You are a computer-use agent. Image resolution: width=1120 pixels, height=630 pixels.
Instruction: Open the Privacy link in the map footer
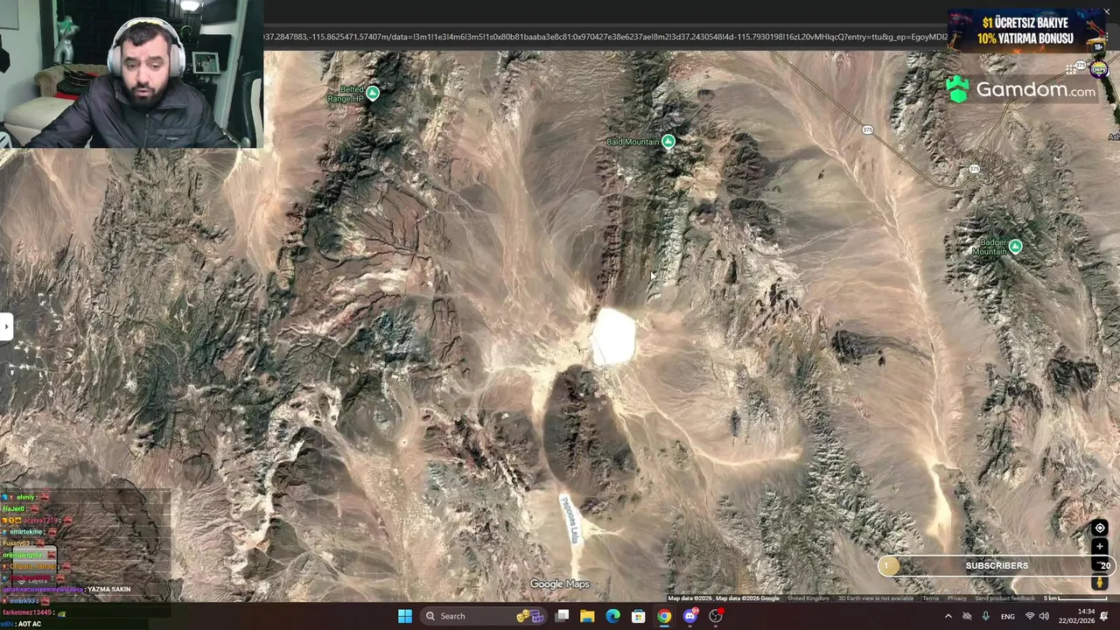tap(956, 598)
